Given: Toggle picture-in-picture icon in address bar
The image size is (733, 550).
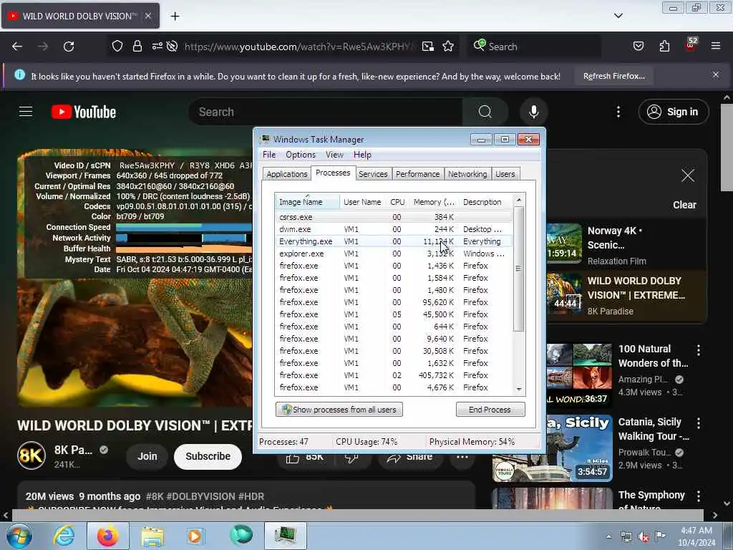Looking at the screenshot, I should point(428,46).
